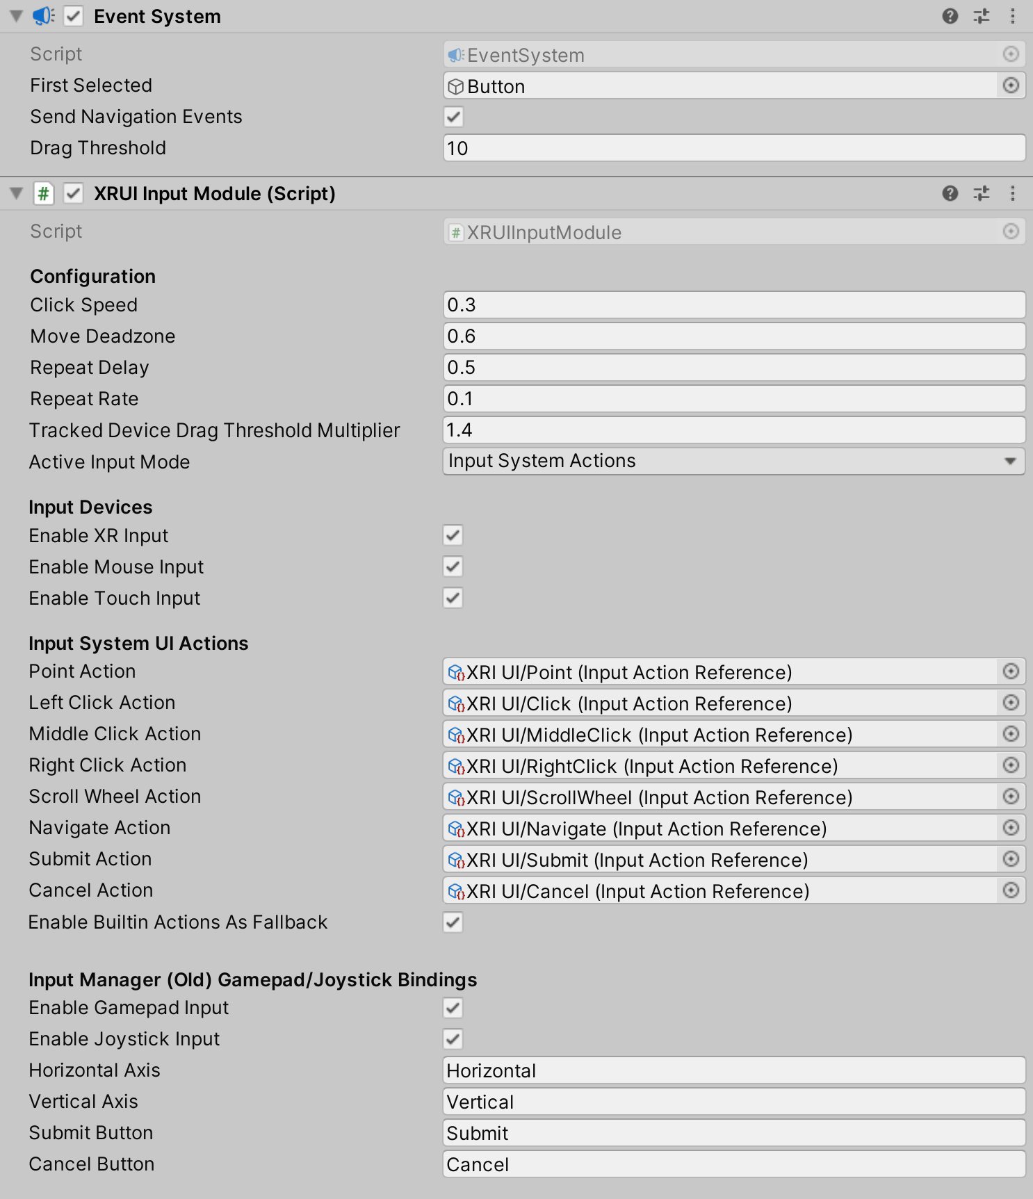The image size is (1033, 1199).
Task: Open object picker for First Selected
Action: (1011, 85)
